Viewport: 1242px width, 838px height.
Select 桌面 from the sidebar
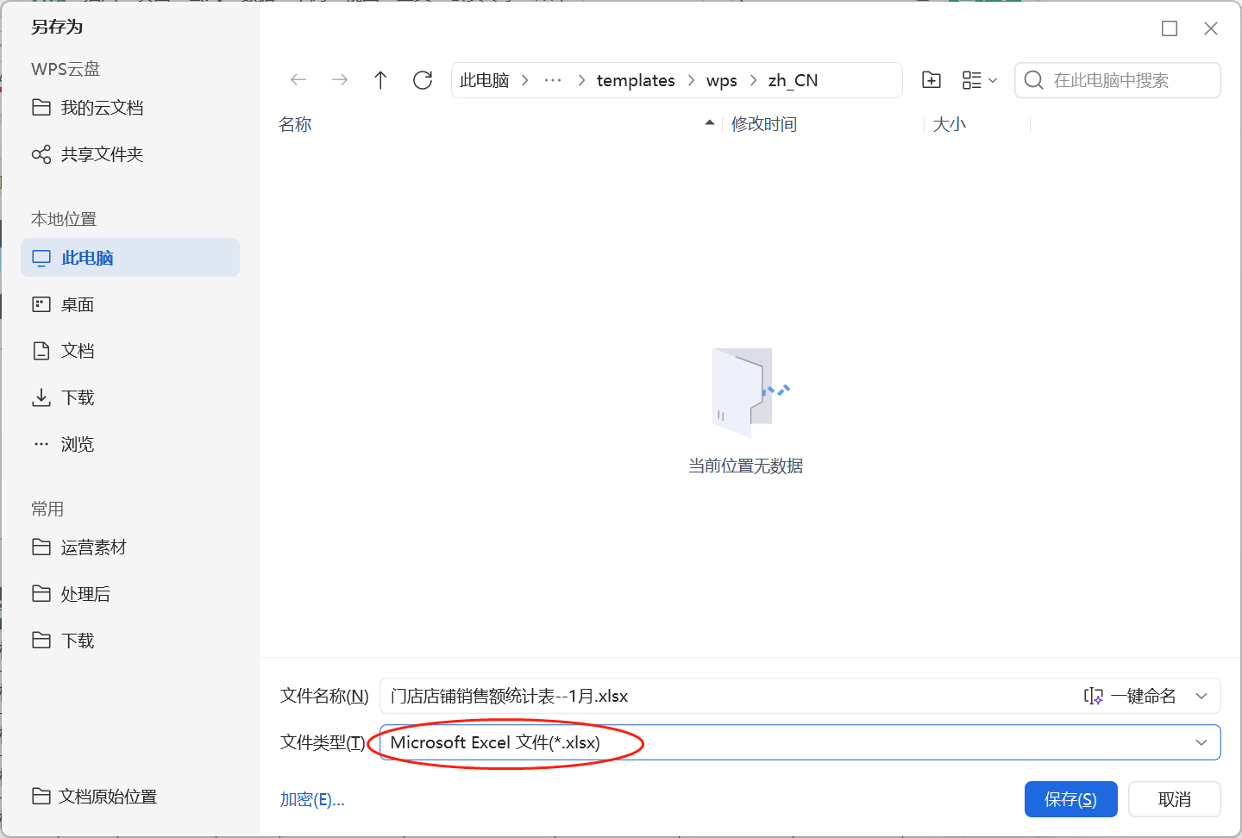[76, 303]
